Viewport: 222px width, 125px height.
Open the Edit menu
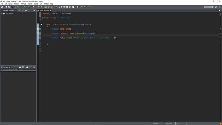(x=6, y=4)
